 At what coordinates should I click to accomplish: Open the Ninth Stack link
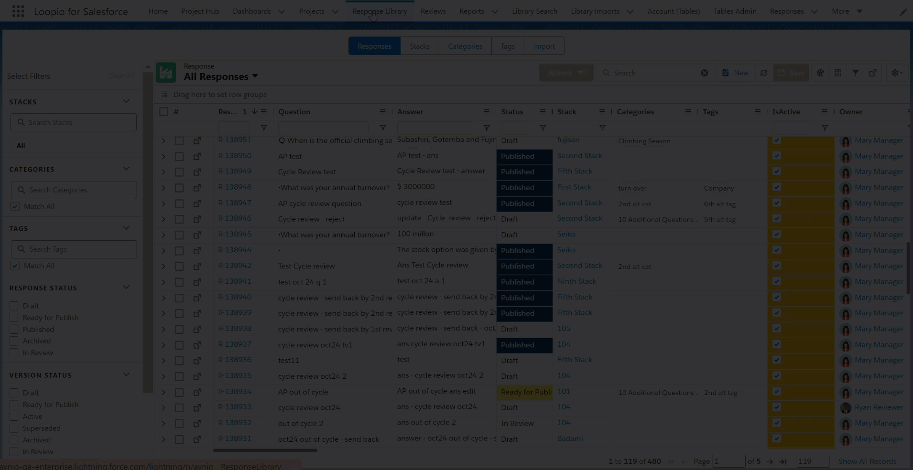(576, 281)
